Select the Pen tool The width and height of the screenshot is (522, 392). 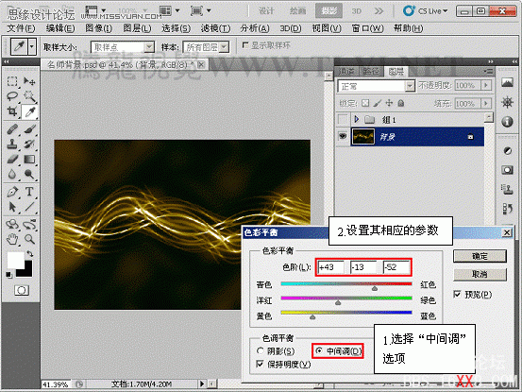[x=12, y=192]
